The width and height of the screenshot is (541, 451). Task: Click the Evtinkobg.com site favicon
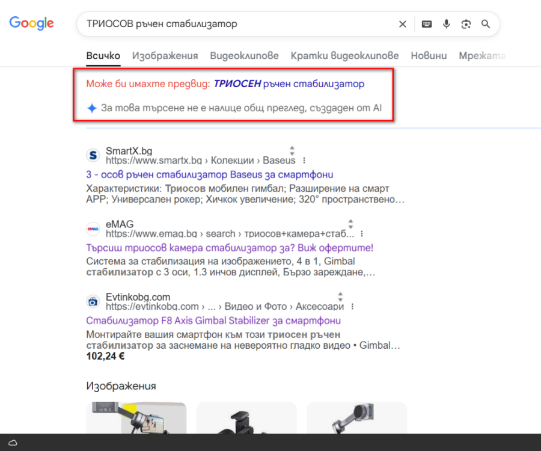pyautogui.click(x=93, y=302)
